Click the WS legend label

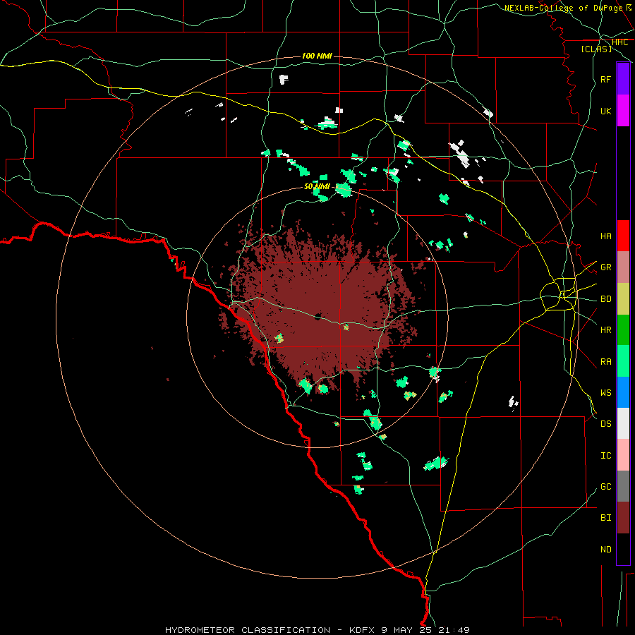(605, 392)
